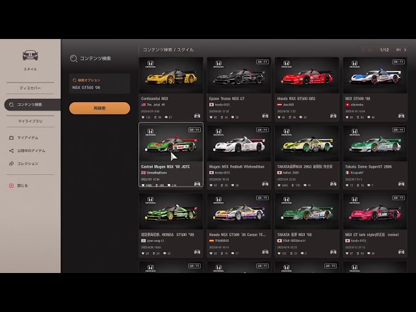Screen dimensions: 416x312
Task: Open マイライブラリ in the sidebar
Action: point(31,121)
